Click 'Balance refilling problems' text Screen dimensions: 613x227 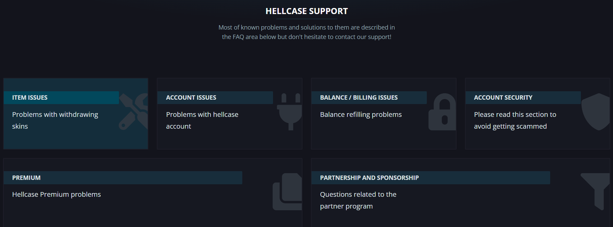361,115
